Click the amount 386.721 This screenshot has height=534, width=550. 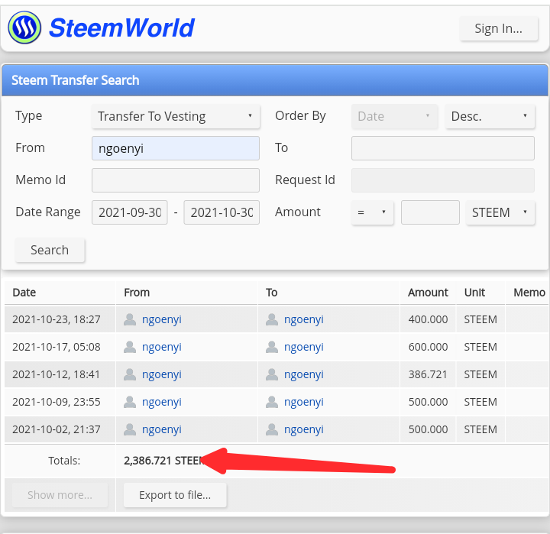coord(428,374)
